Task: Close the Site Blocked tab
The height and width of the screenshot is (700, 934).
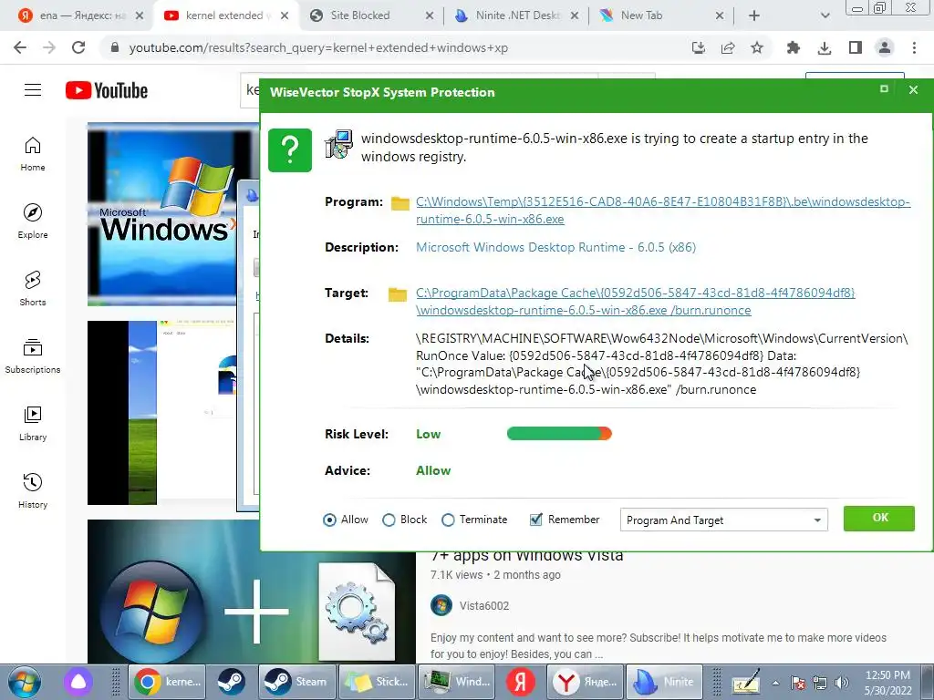Action: tap(429, 16)
